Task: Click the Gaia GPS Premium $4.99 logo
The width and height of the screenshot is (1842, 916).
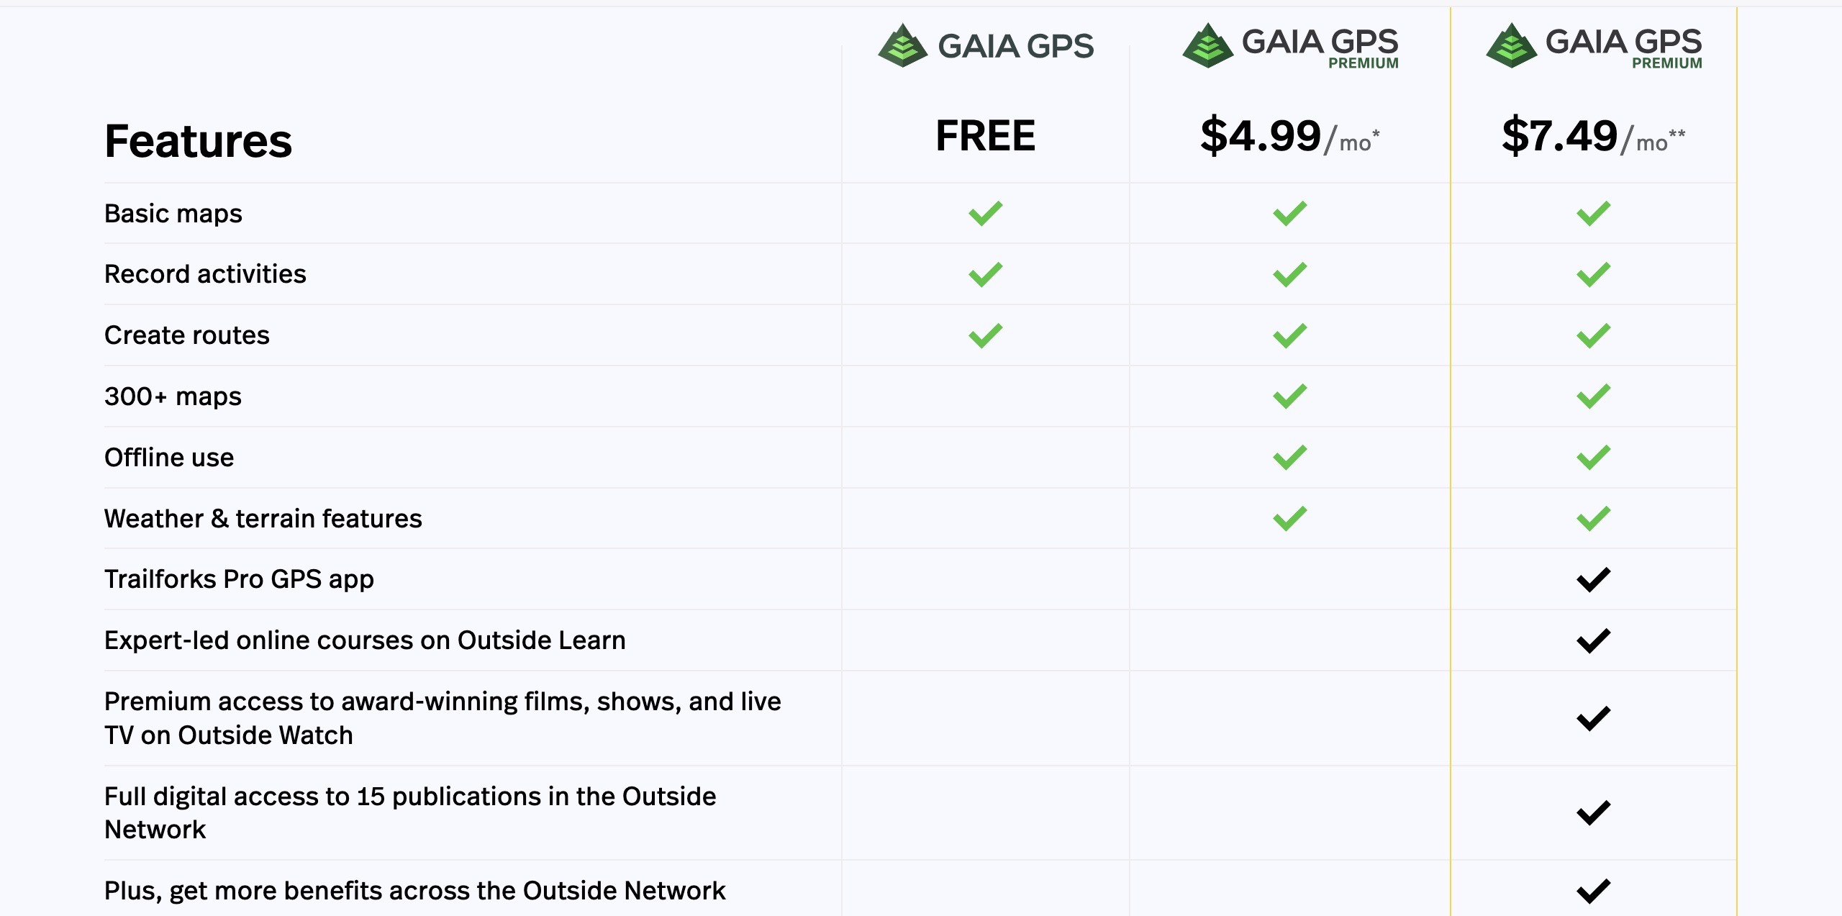Action: (x=1290, y=45)
